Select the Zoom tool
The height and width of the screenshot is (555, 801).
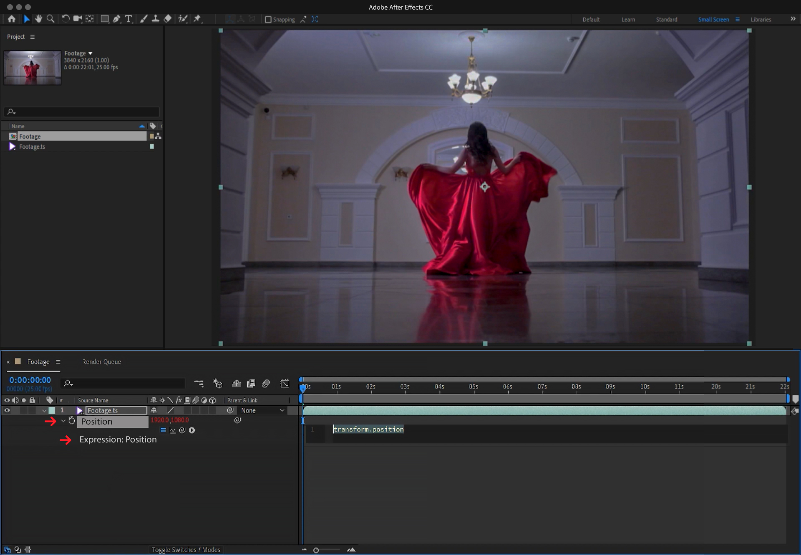50,19
